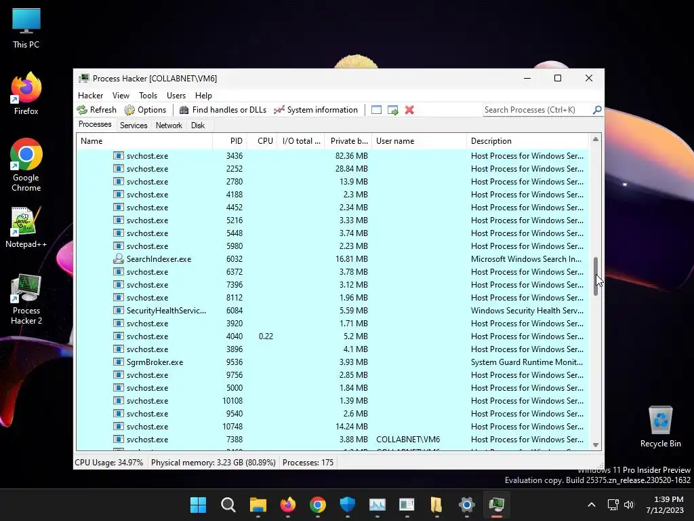Open the View menu
Screen dimensions: 694x521
tap(121, 96)
